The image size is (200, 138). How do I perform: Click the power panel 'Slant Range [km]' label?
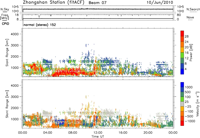click(7, 53)
